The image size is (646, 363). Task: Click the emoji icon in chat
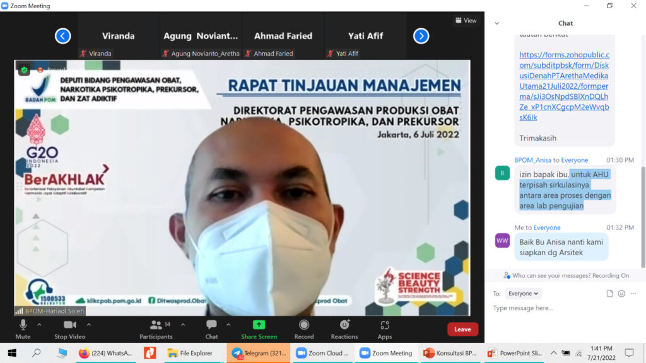(621, 294)
